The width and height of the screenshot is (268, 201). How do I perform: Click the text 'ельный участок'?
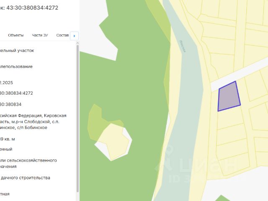[x=17, y=51]
